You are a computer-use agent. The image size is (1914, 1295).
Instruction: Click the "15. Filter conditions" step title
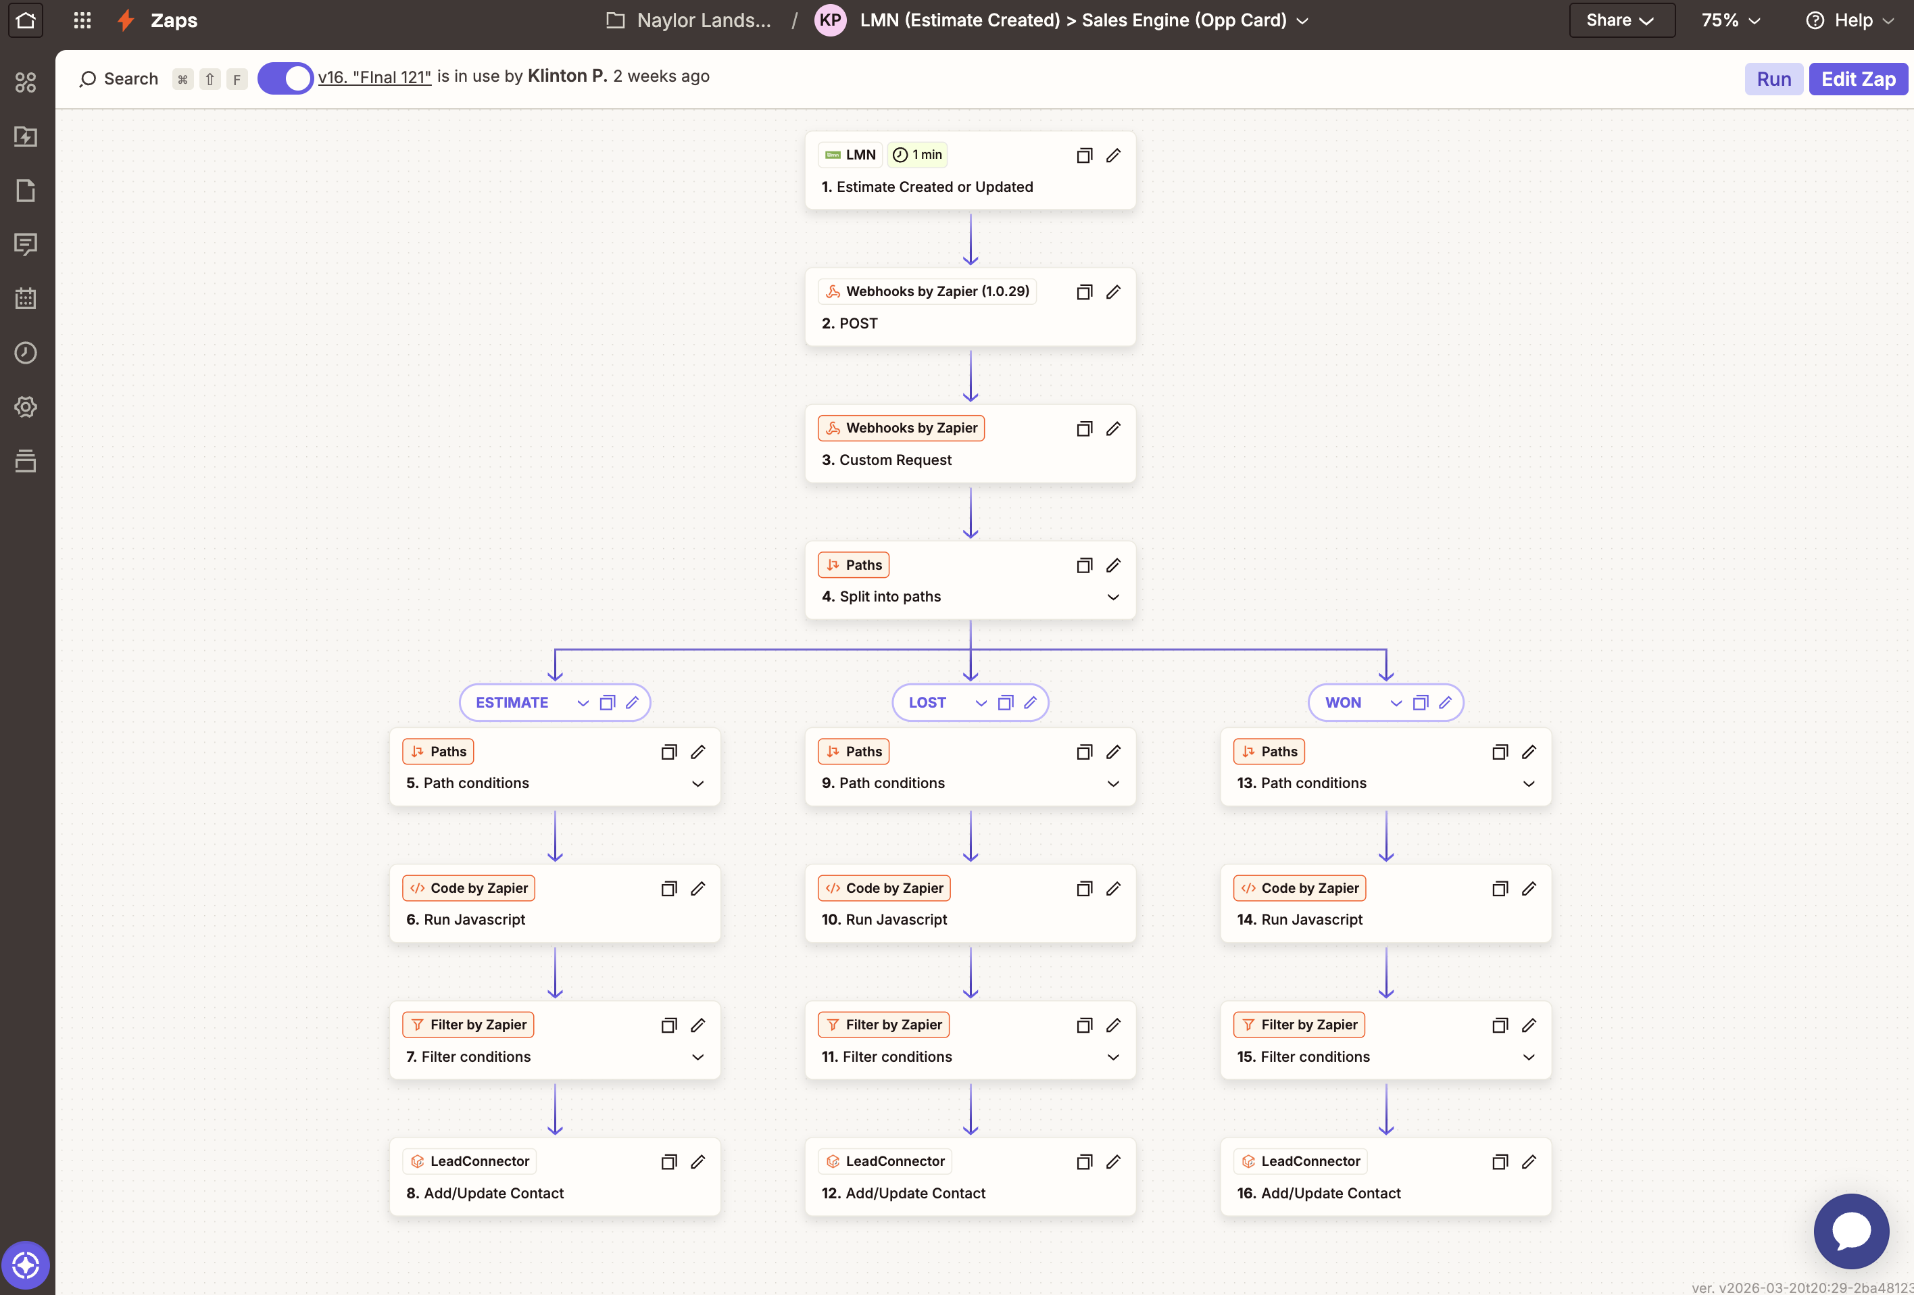click(1303, 1056)
